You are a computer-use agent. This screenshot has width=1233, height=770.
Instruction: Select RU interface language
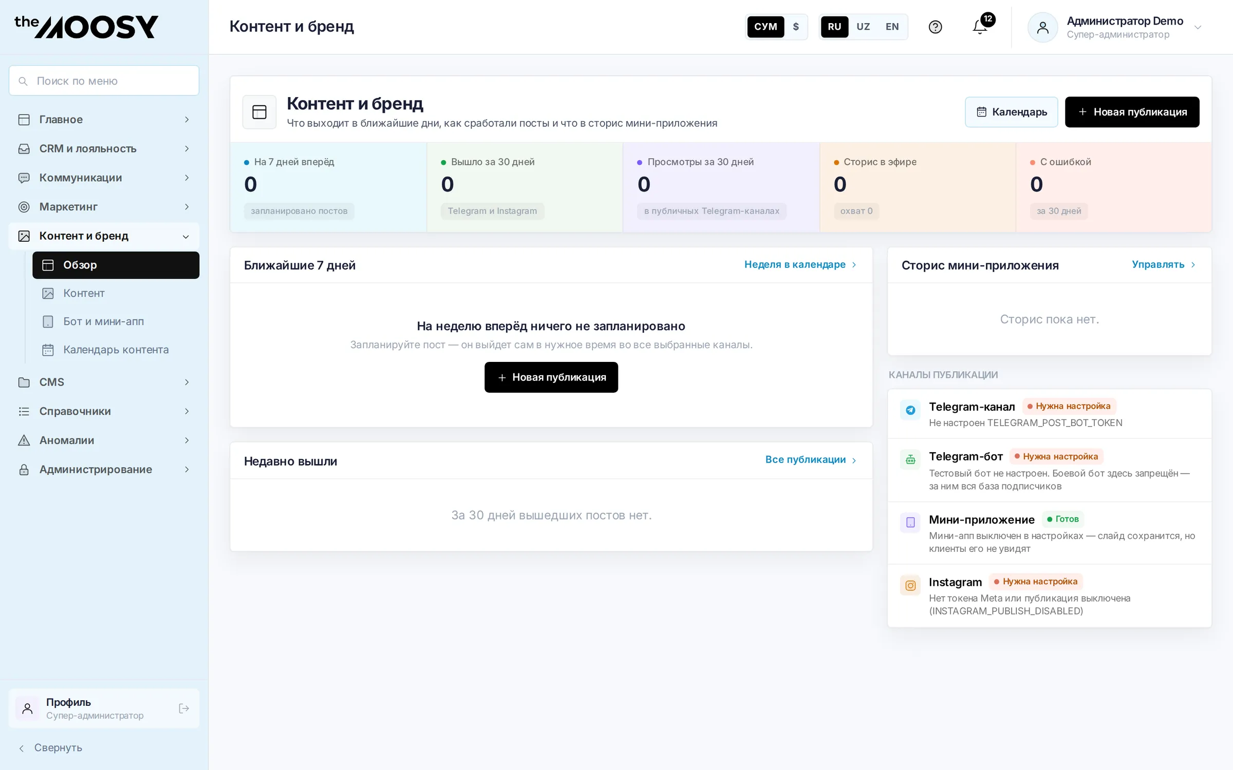coord(834,27)
